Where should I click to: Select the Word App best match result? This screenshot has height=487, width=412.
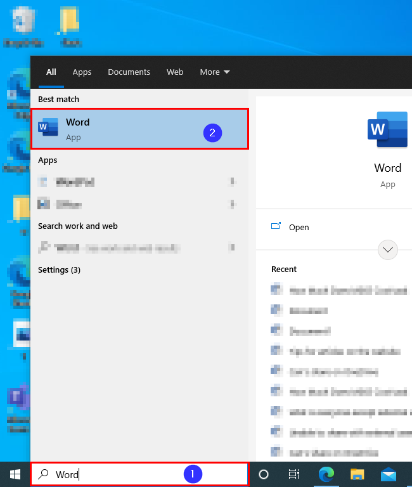140,129
